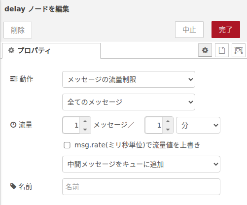Click the 名前 label text
Screen dimensions: 247x205
tap(25, 186)
